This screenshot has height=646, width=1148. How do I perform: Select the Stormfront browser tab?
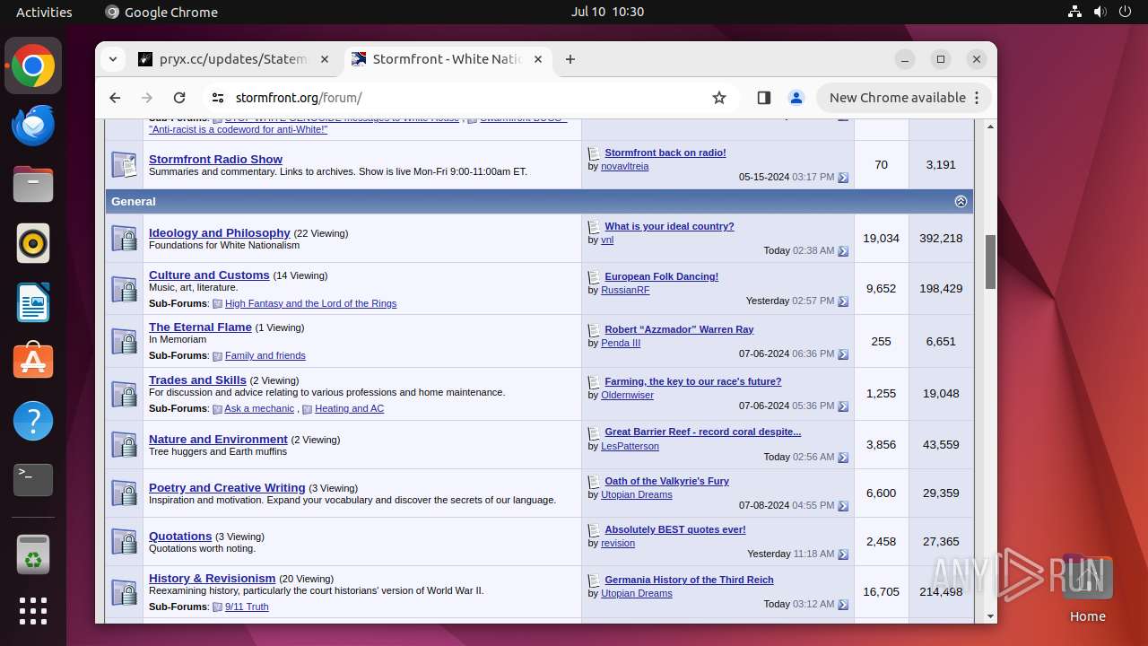click(x=448, y=59)
